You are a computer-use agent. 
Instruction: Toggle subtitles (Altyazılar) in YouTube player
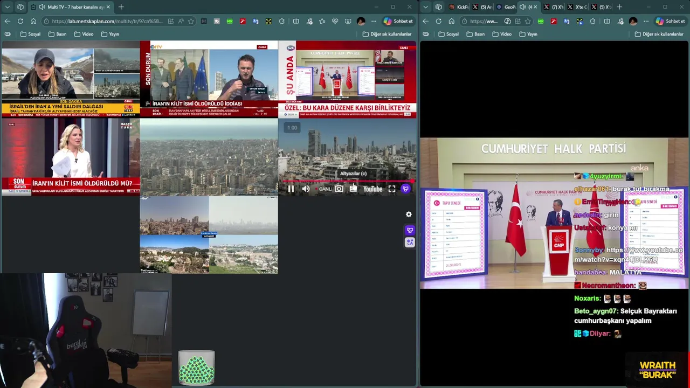tap(353, 189)
